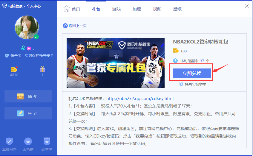Click the price value 188
Screen dimensions: 253x156
coord(183,51)
